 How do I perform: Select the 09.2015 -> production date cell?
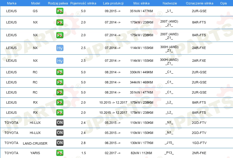(x=113, y=11)
